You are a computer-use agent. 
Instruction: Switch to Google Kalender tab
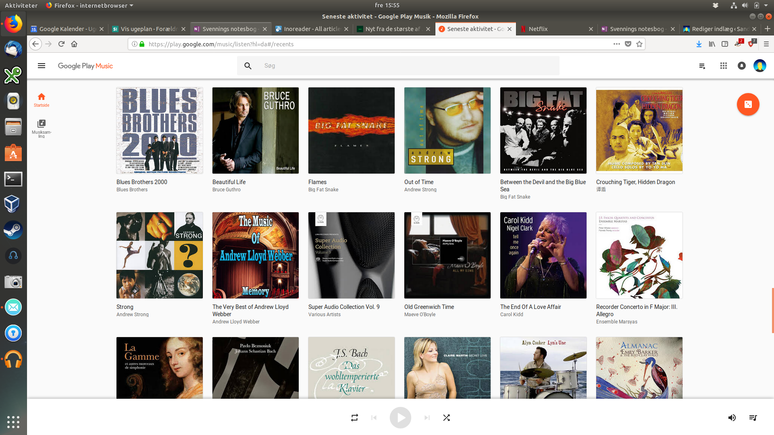68,29
